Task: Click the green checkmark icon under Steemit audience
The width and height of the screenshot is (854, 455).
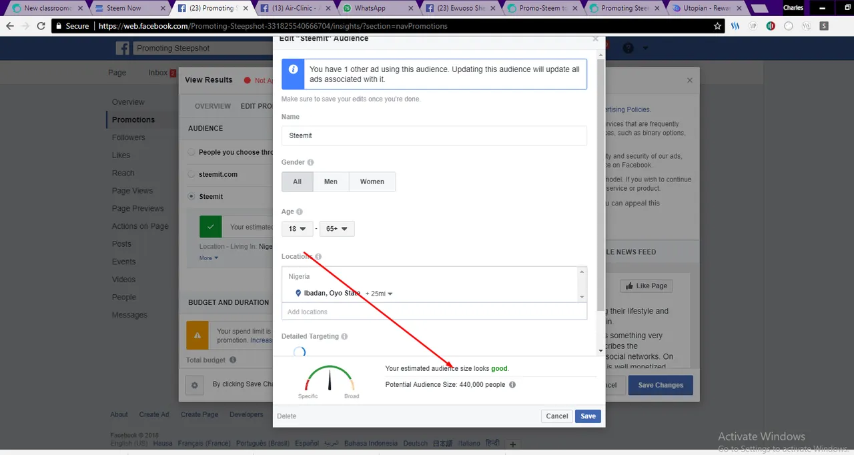Action: point(211,227)
